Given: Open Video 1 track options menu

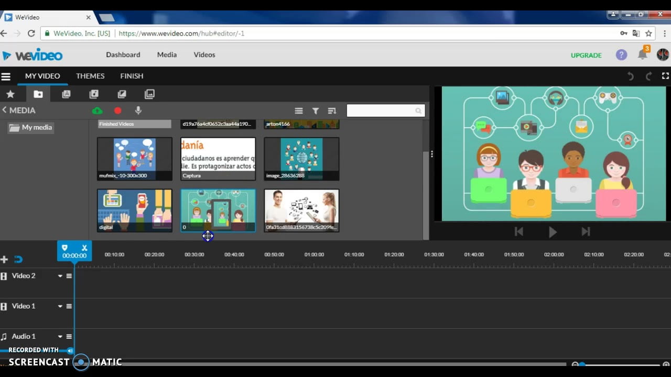Looking at the screenshot, I should 69,306.
